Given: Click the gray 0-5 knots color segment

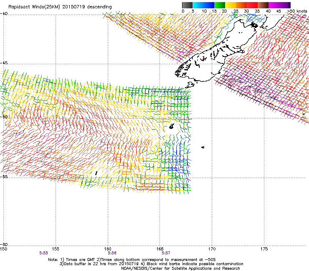Looking at the screenshot, I should 187,5.
